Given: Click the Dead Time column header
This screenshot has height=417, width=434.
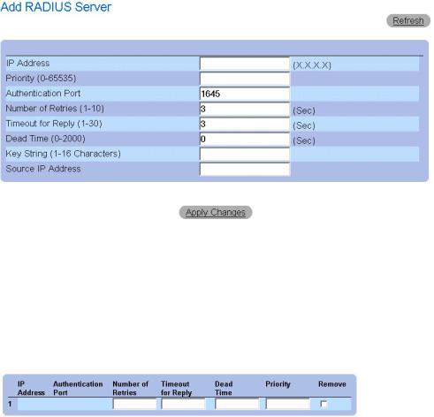Looking at the screenshot, I should tap(224, 388).
